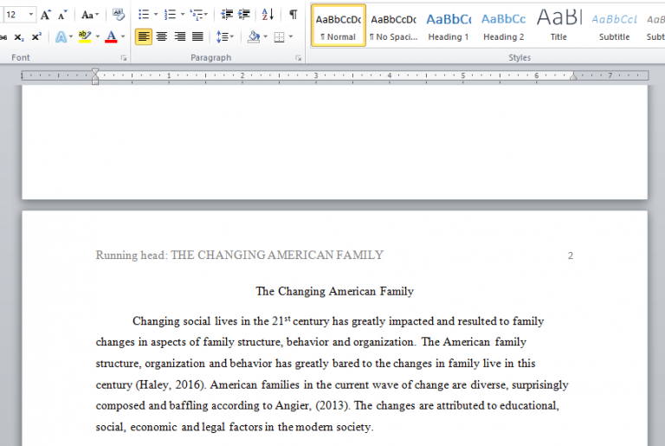The width and height of the screenshot is (665, 446).
Task: Click the Clear Formatting icon
Action: point(119,15)
